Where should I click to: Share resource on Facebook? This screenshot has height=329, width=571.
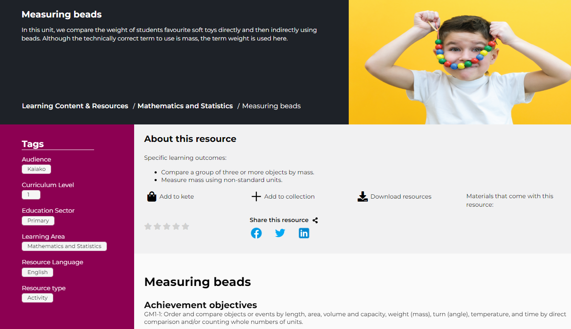tap(256, 233)
